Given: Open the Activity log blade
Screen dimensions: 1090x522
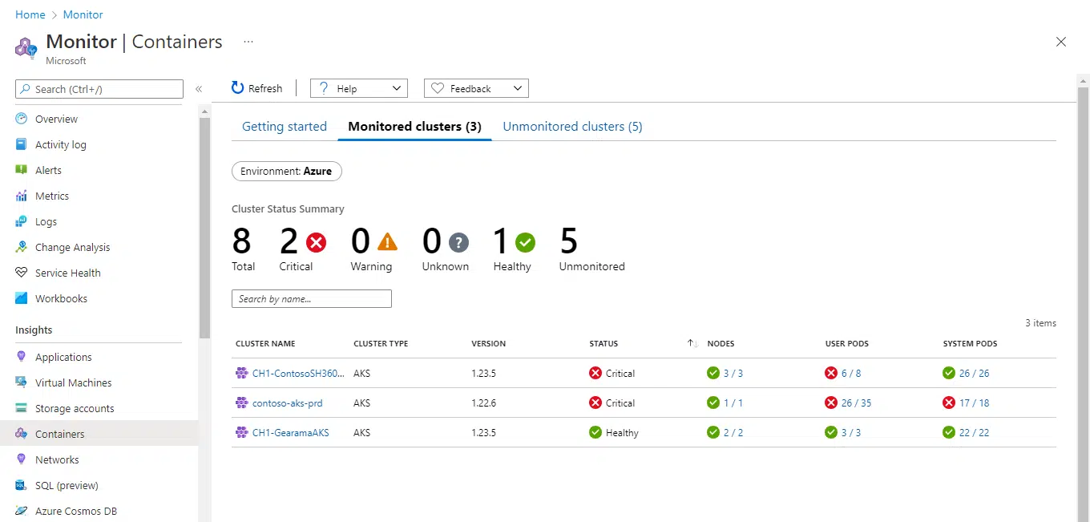Looking at the screenshot, I should click(x=60, y=144).
